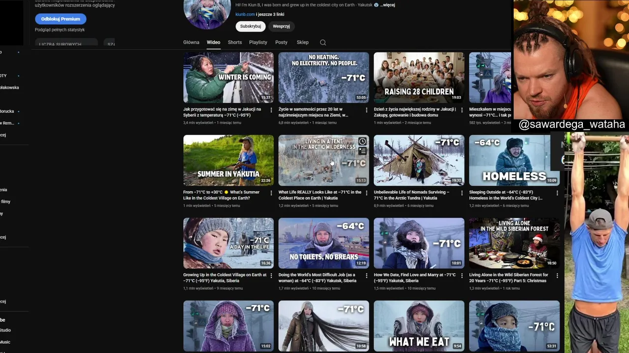Open the Playlisty tab
The height and width of the screenshot is (353, 629).
[x=258, y=42]
